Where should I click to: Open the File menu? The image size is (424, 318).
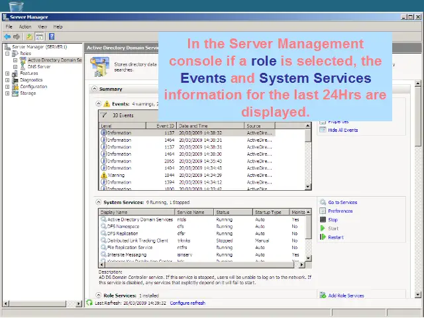[x=9, y=26]
